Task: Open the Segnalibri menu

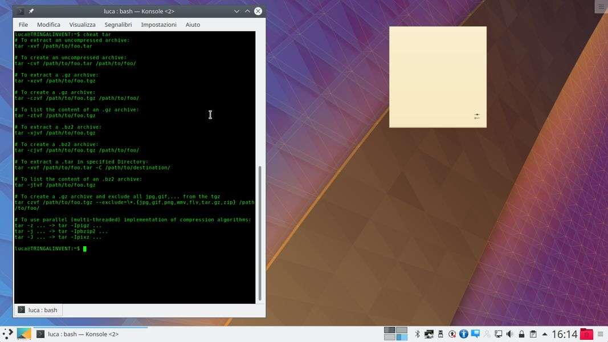Action: [118, 25]
